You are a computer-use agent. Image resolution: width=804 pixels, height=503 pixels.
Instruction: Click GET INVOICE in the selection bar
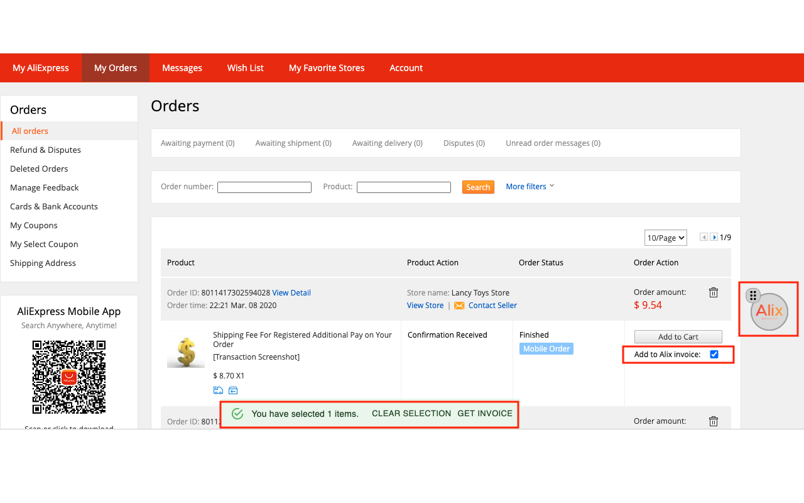(485, 414)
